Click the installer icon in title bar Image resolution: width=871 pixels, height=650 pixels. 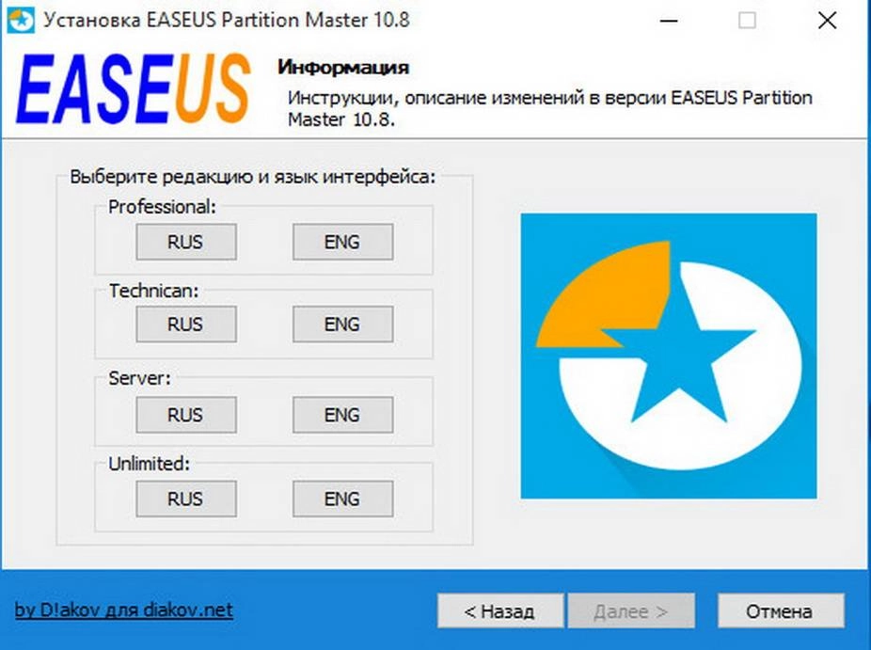[21, 21]
